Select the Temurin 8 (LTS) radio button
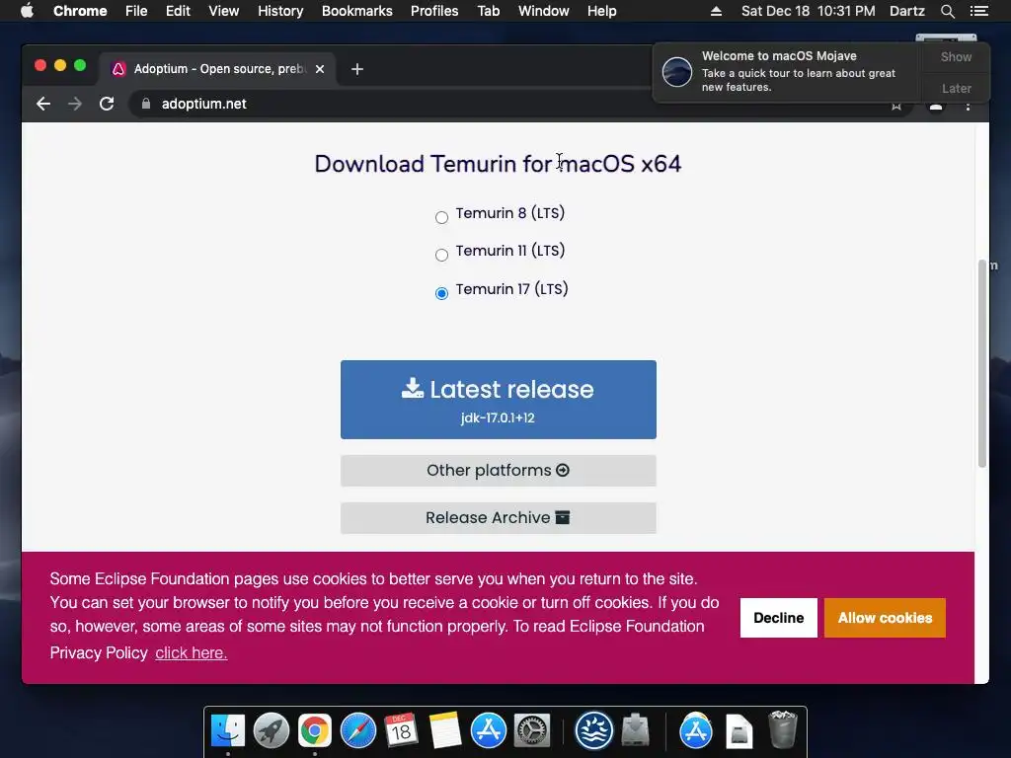Viewport: 1011px width, 758px height. (441, 217)
